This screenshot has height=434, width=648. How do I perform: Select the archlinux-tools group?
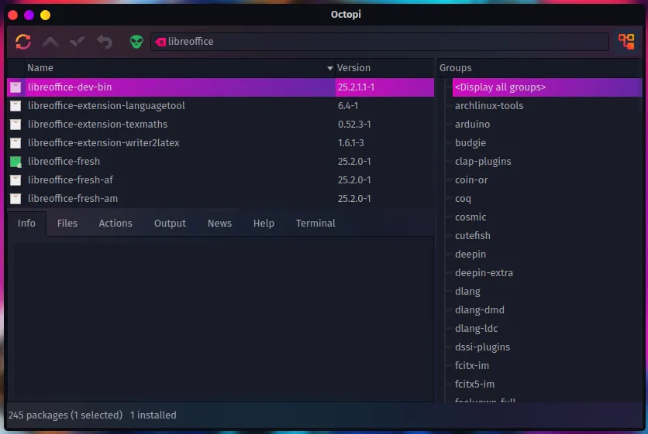pos(489,106)
